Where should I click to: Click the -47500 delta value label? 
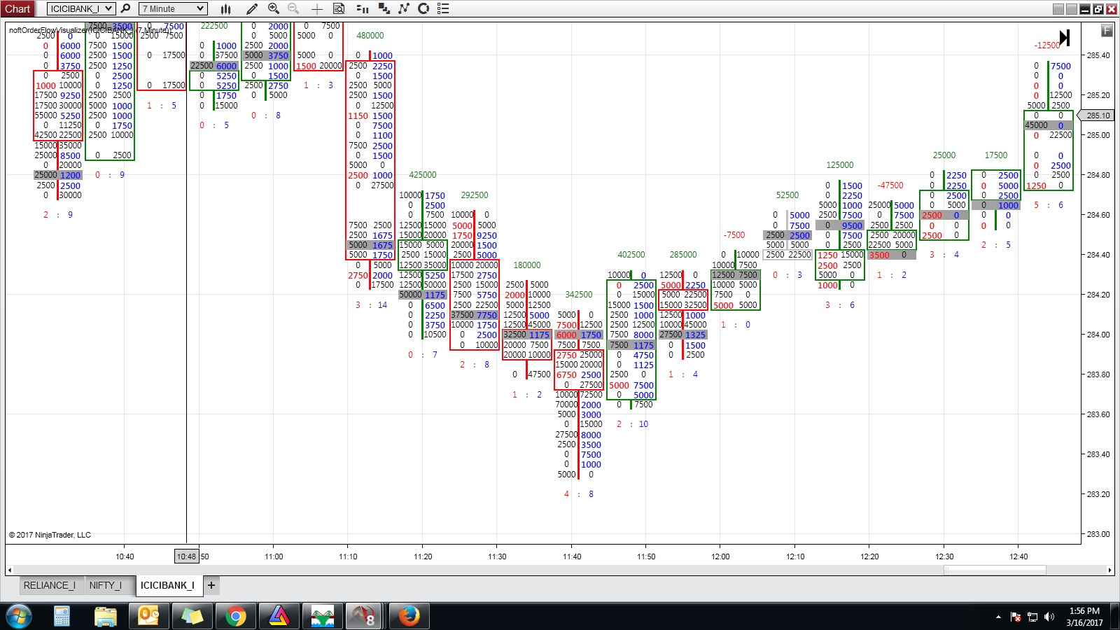tap(890, 185)
